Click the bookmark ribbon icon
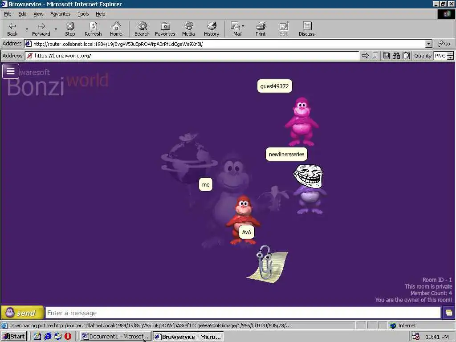 375,56
